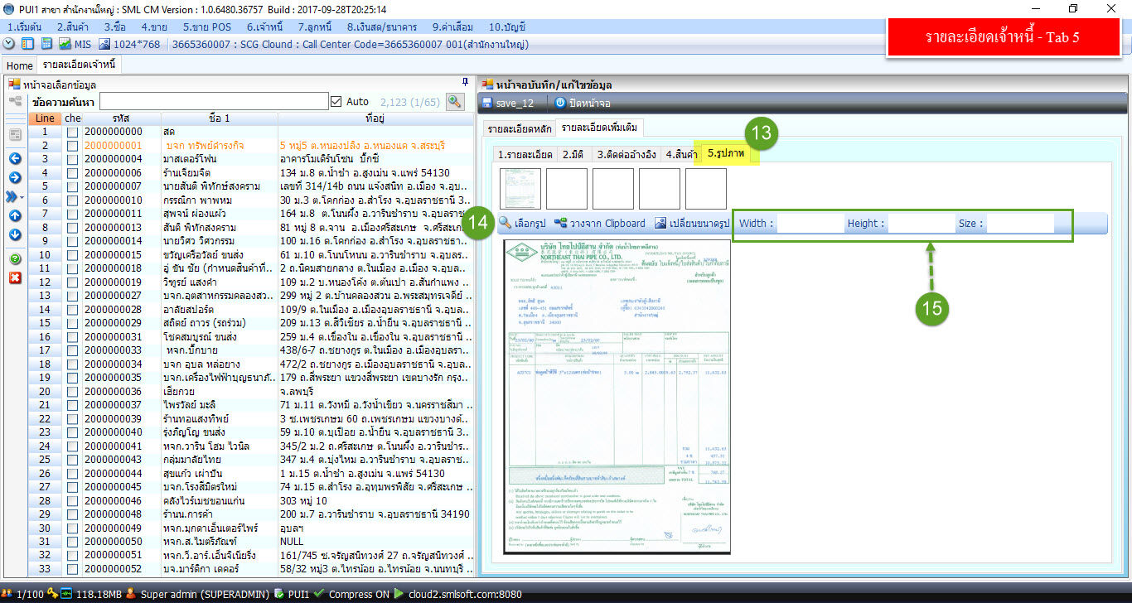Click the 1/100 users icon in the status bar
Viewport: 1132px width, 603px height.
(x=8, y=594)
